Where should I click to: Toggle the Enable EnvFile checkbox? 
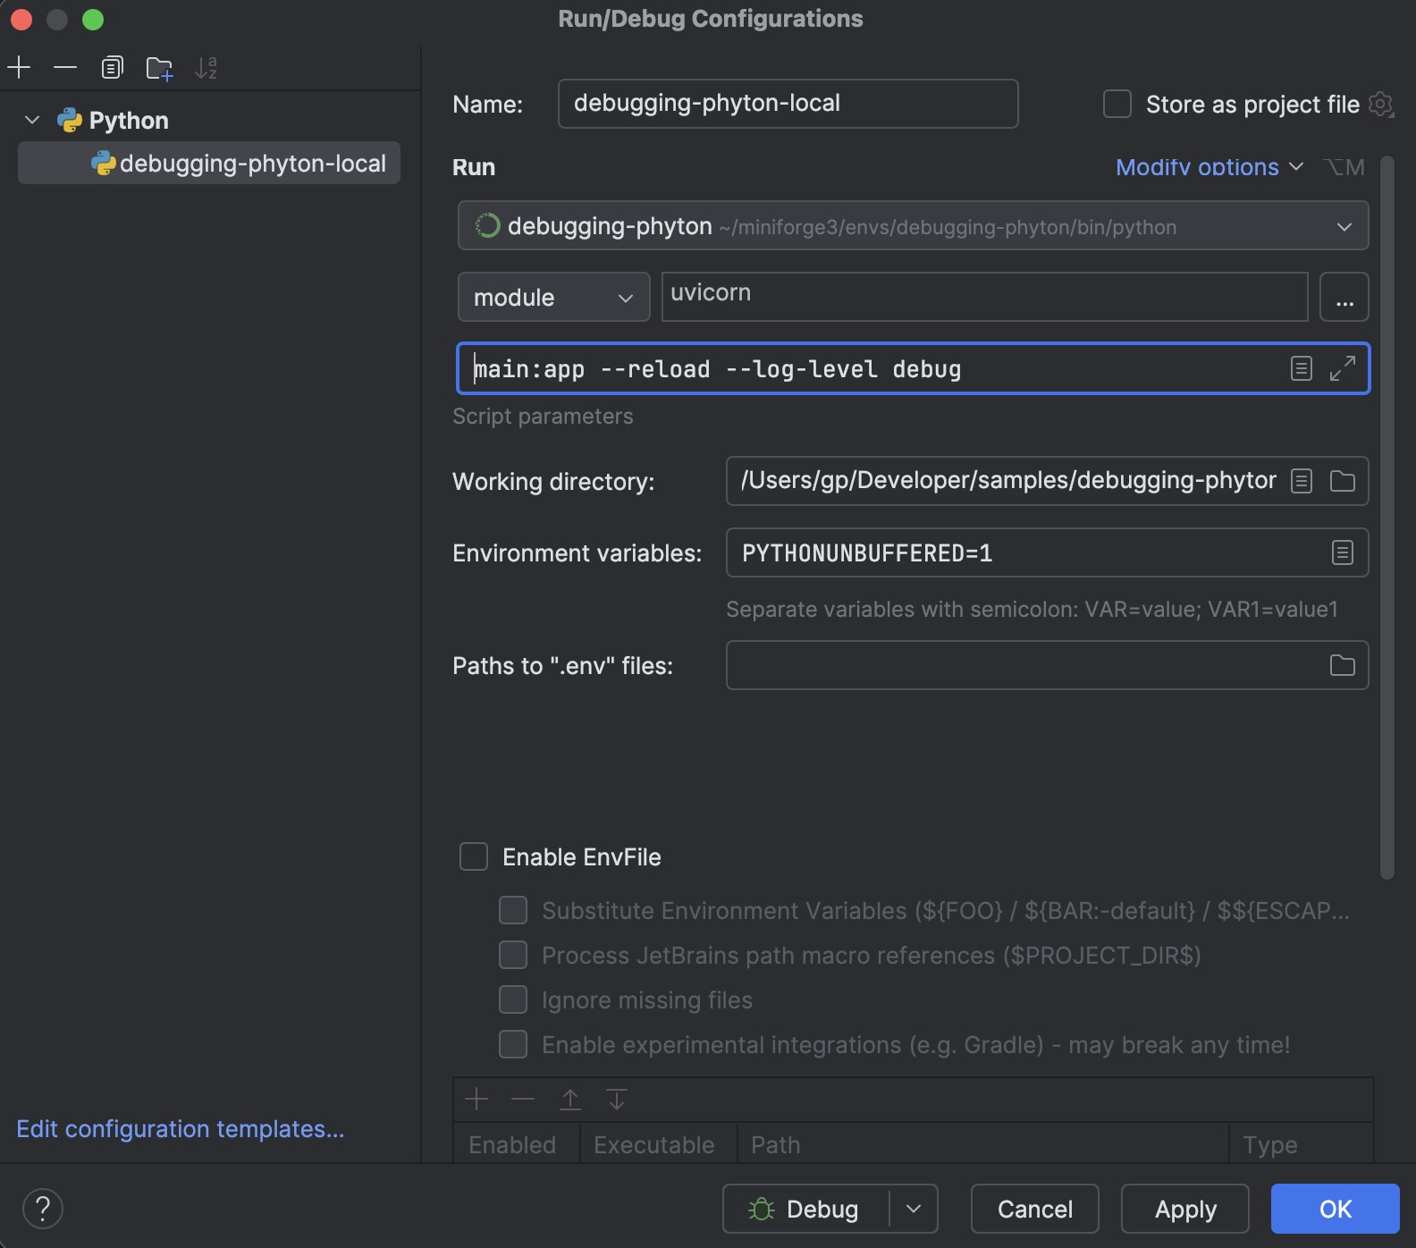tap(474, 856)
